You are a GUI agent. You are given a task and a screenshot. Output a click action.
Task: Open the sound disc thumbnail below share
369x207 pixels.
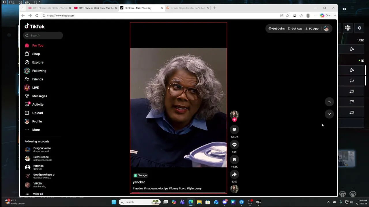(234, 189)
